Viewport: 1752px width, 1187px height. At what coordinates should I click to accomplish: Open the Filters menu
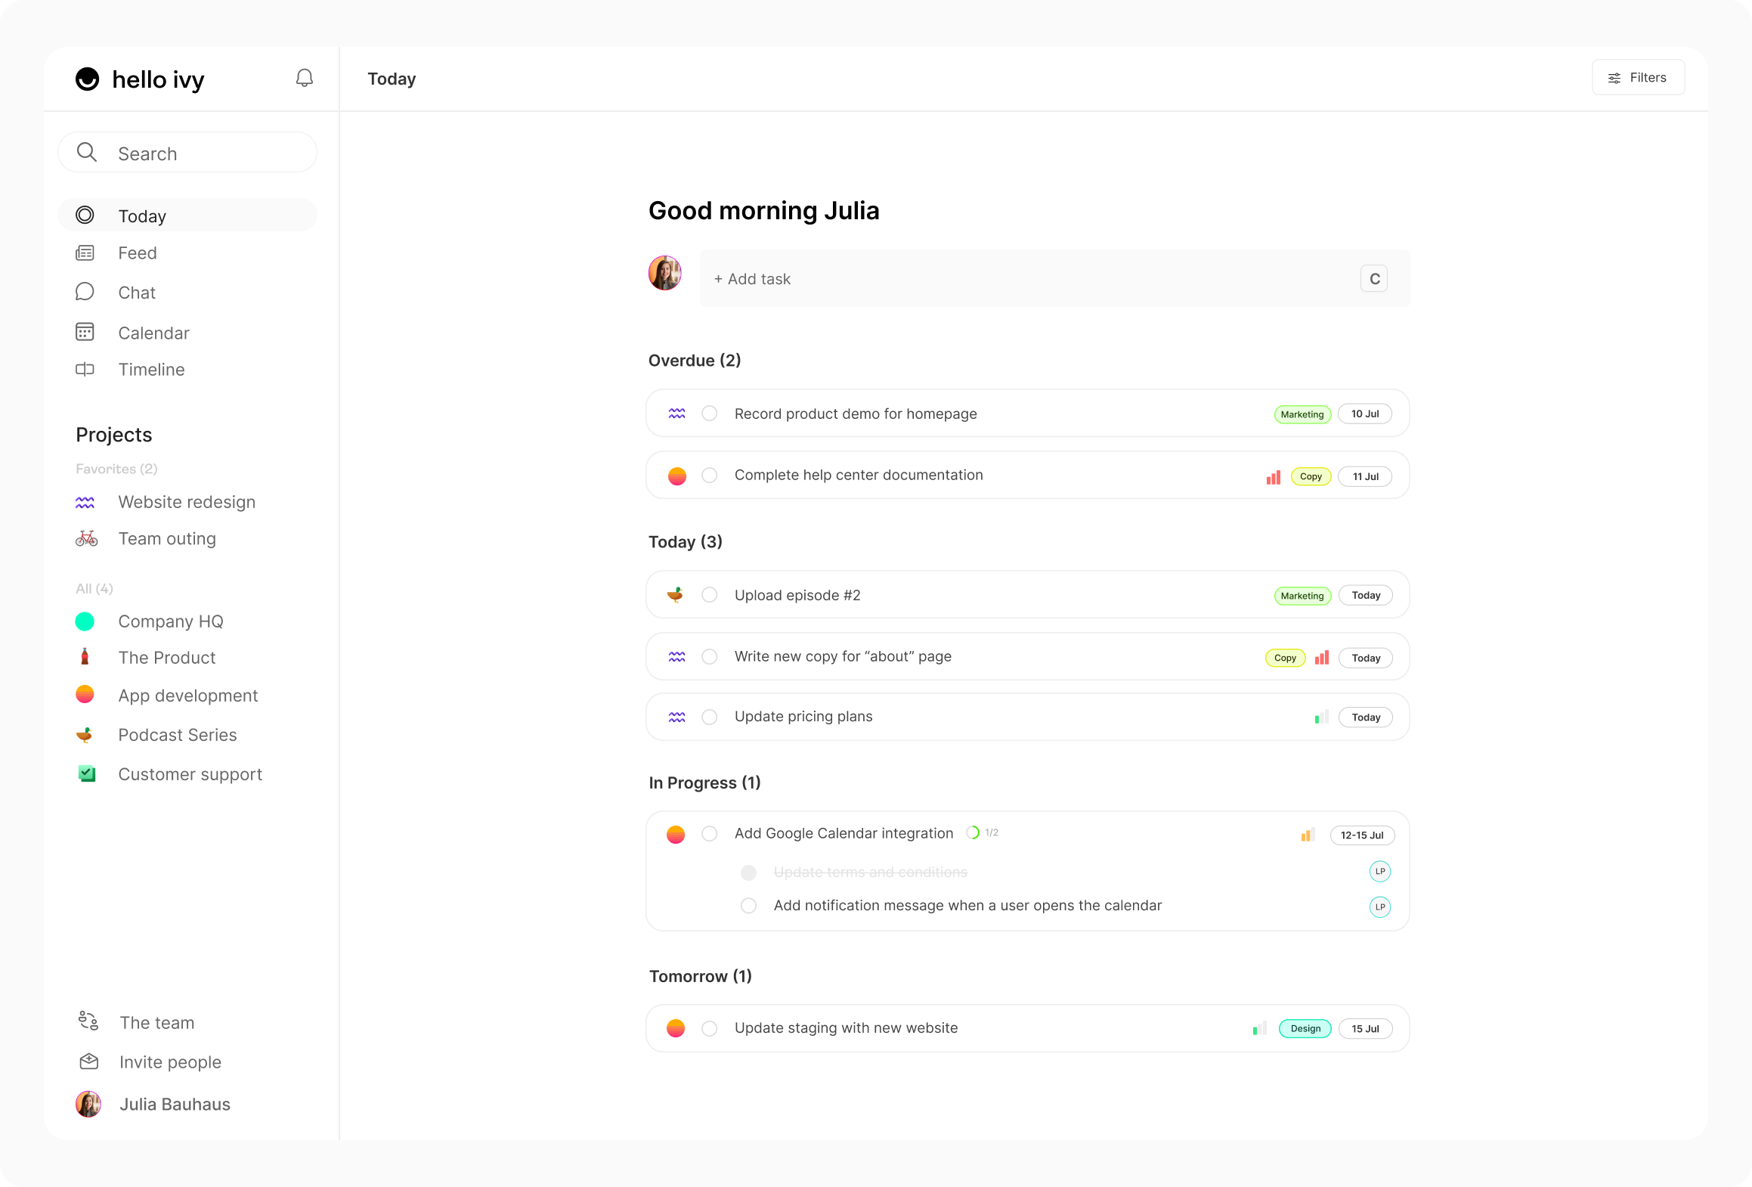[1637, 78]
